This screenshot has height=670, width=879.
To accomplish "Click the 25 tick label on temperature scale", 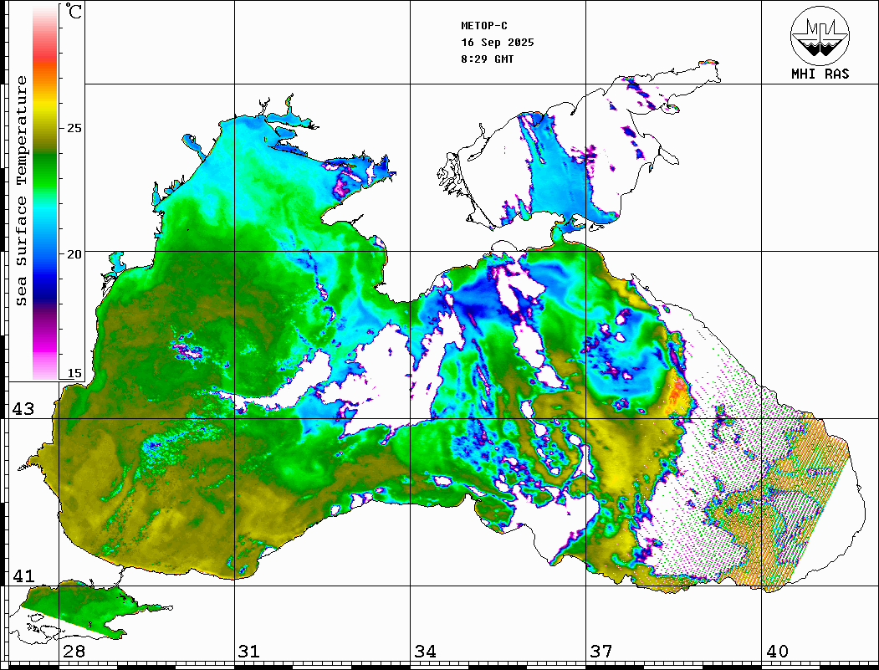I will [x=74, y=128].
